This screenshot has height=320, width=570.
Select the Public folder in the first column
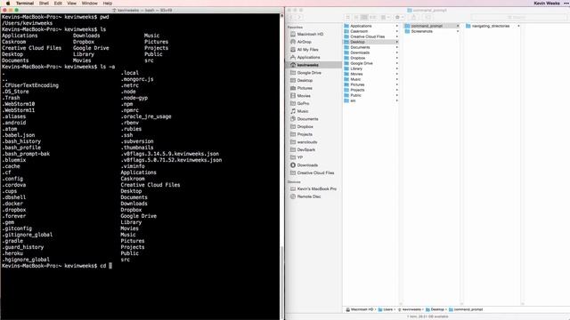[371, 95]
